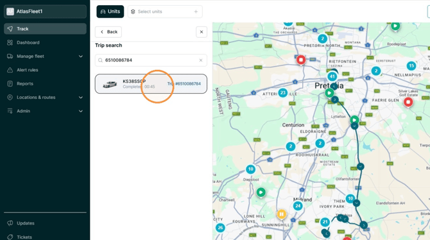This screenshot has width=430, height=240.
Task: Click the yellow paused marker near Sunninghill
Action: [x=281, y=214]
